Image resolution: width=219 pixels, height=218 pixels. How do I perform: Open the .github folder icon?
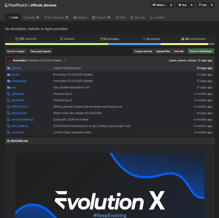click(x=9, y=68)
